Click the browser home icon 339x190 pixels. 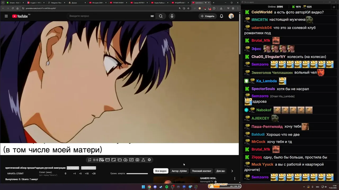[x=17, y=8]
